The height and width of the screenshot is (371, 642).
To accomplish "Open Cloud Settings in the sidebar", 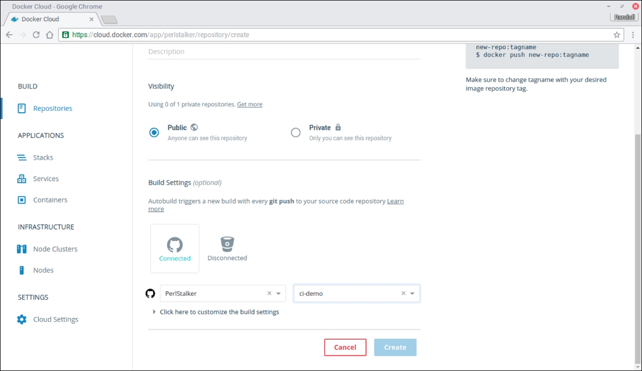I will [x=56, y=319].
